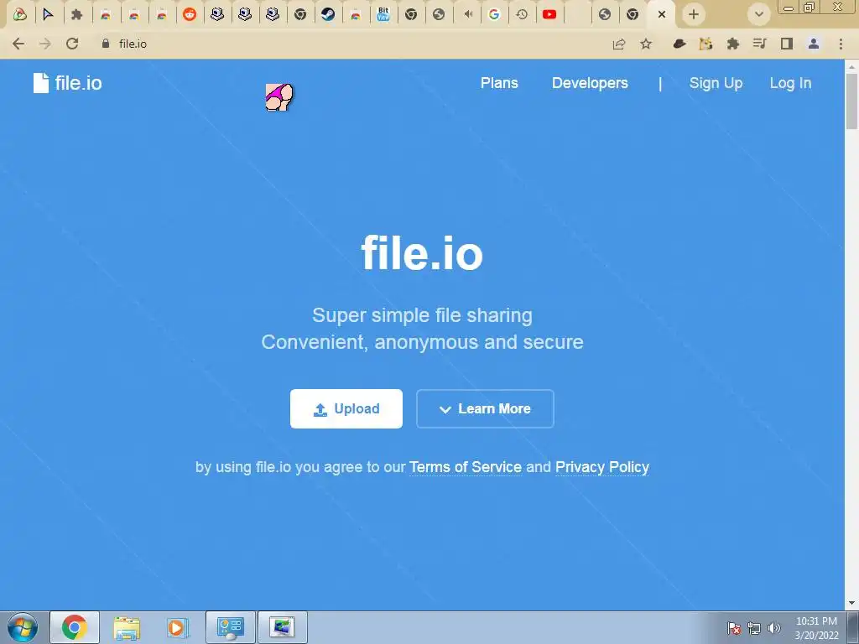Open the network tray icon
859x644 pixels.
click(754, 628)
